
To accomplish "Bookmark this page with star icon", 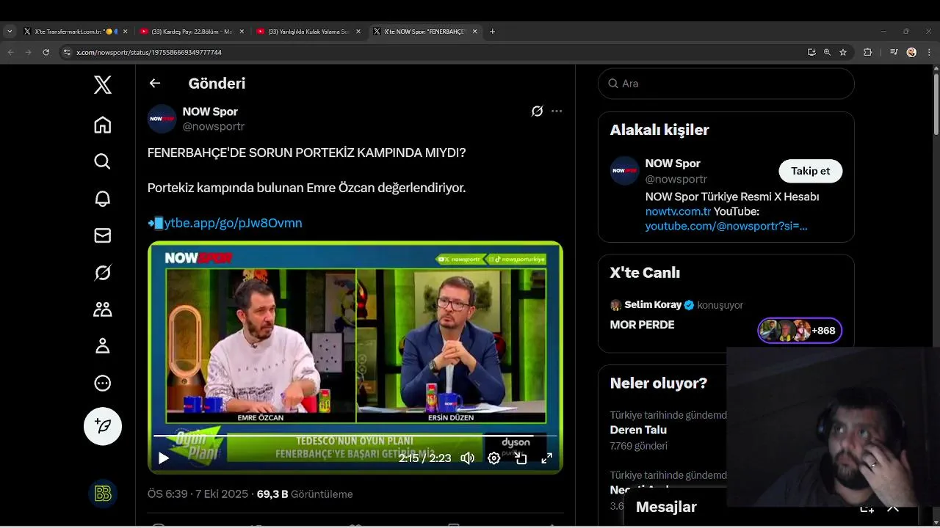I will click(x=843, y=52).
